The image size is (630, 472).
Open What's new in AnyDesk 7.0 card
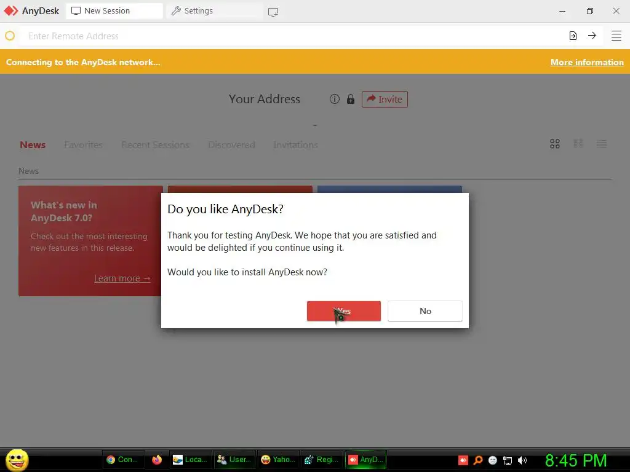tap(90, 241)
